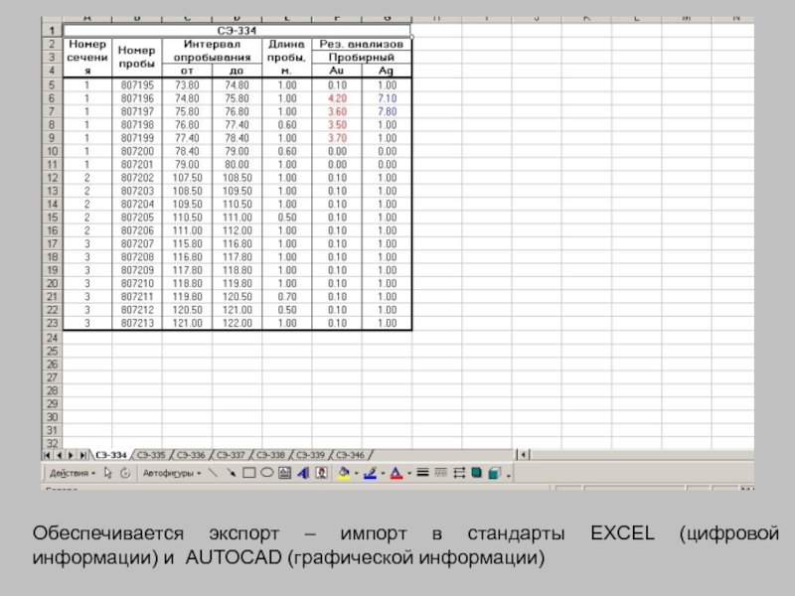Expand the Автофигуры menu

coord(170,474)
